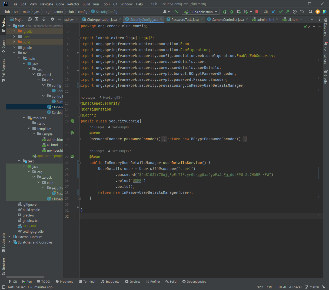Expand the .gradle folder
The height and width of the screenshot is (290, 329).
coord(14,31)
